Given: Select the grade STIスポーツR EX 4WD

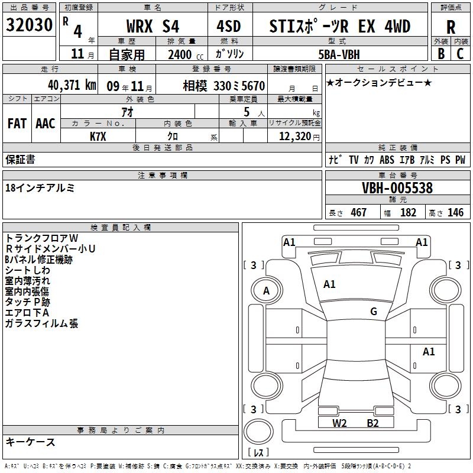Looking at the screenshot, I should 340,26.
